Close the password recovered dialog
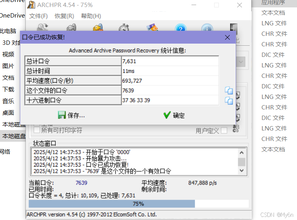This screenshot has height=220, width=297. pos(227,37)
